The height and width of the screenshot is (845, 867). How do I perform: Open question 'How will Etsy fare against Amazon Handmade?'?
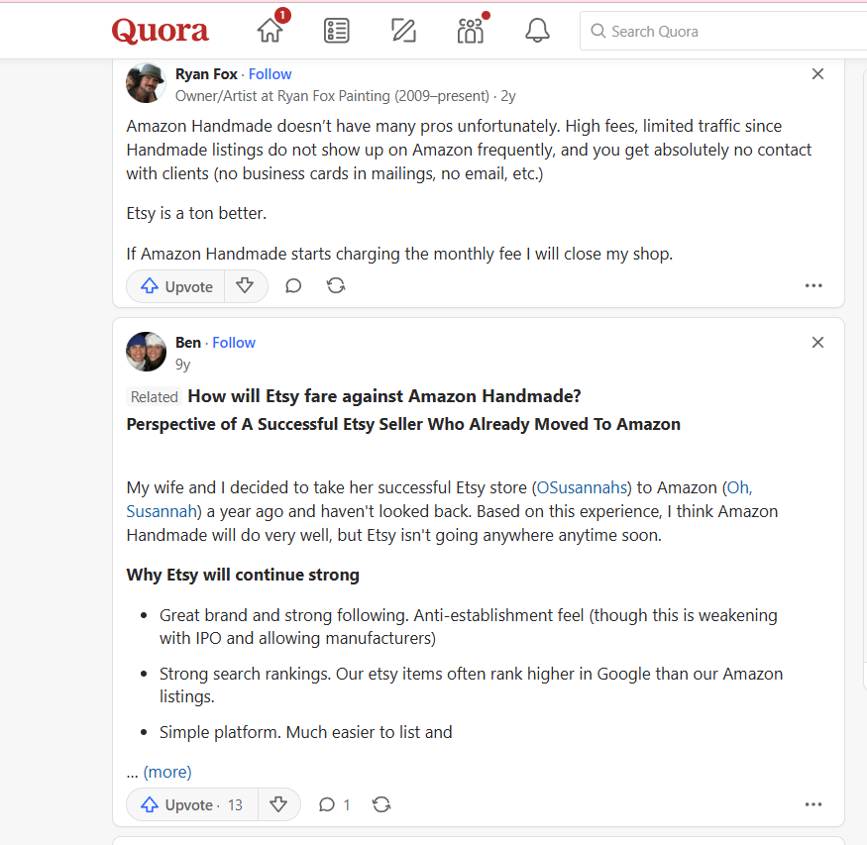tap(384, 396)
